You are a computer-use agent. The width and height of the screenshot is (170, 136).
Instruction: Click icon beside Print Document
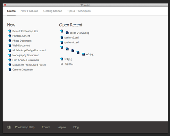click(x=10, y=36)
